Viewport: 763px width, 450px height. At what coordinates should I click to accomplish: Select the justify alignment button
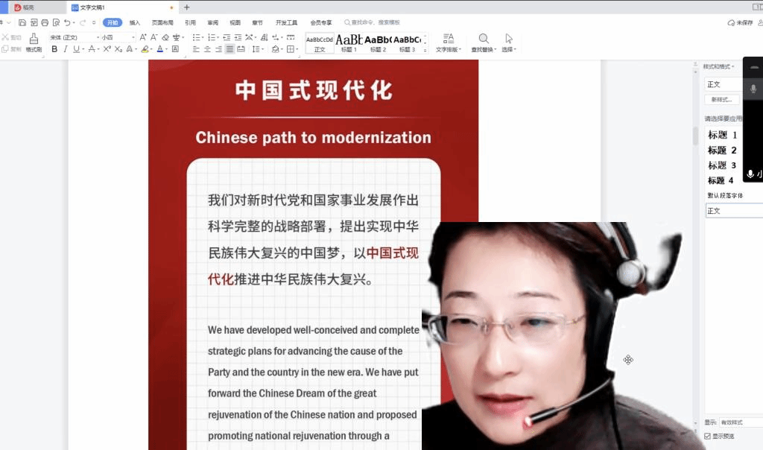point(230,49)
